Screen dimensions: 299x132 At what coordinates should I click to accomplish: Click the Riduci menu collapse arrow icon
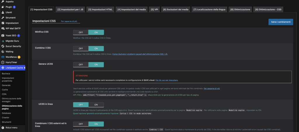[3, 128]
